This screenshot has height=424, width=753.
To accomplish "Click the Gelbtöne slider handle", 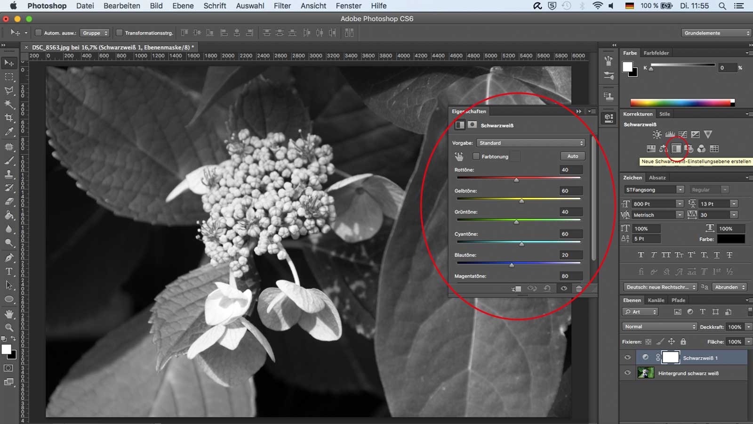I will tap(521, 201).
